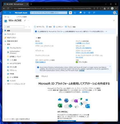Follow the arrow on the feedback banner

106,31
